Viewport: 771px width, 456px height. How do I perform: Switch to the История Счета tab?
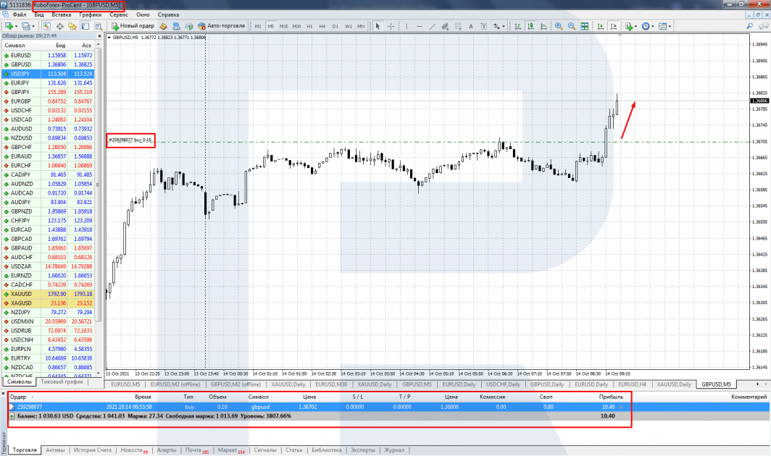[93, 449]
